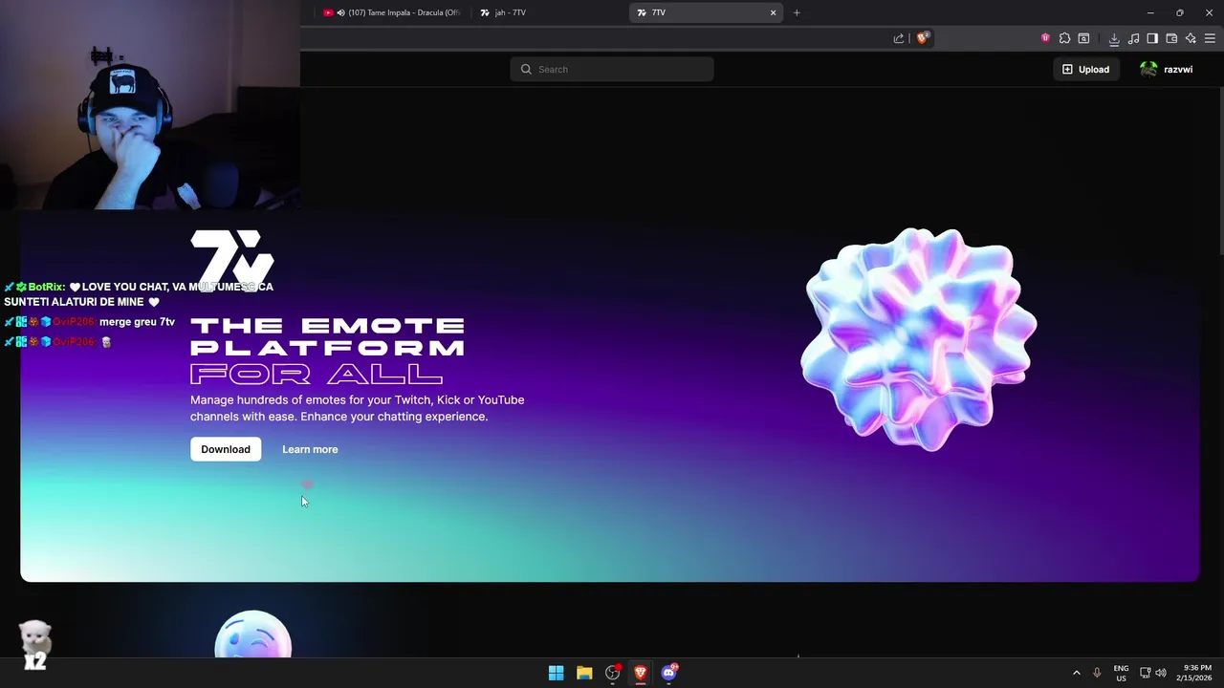Click the iridescent 3D blob graphic
1224x688 pixels.
(919, 338)
